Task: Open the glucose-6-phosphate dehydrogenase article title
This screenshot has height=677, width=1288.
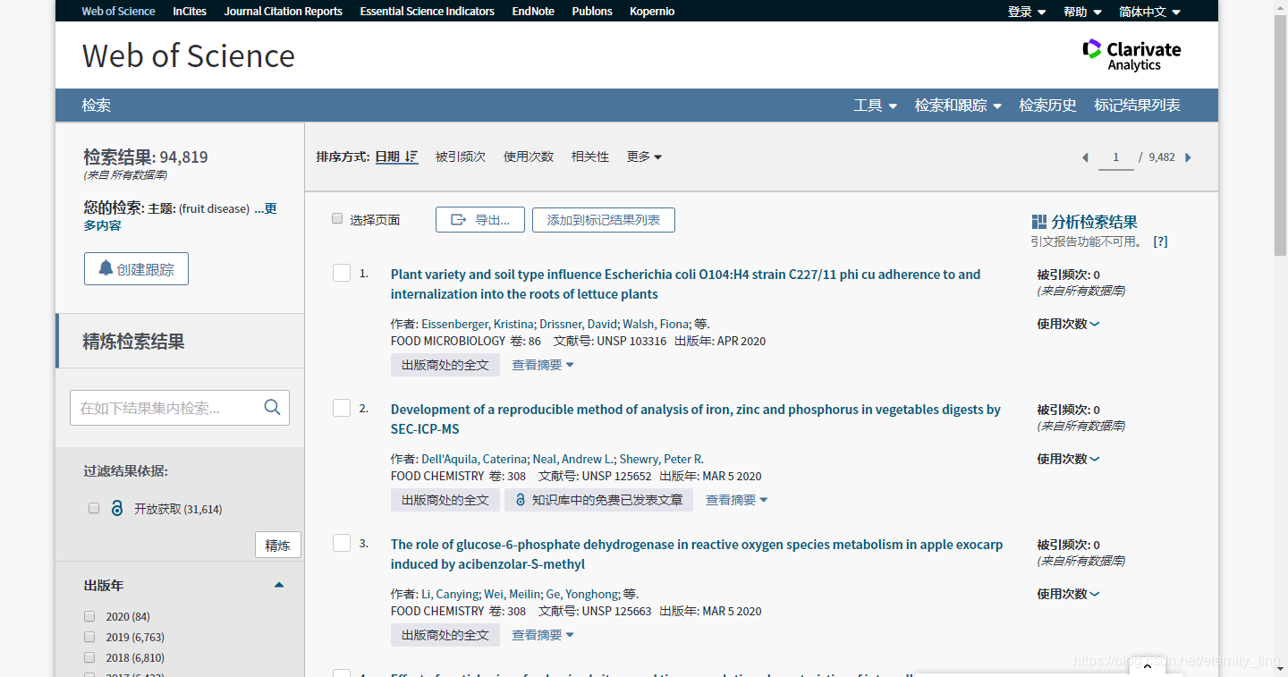Action: click(x=697, y=554)
